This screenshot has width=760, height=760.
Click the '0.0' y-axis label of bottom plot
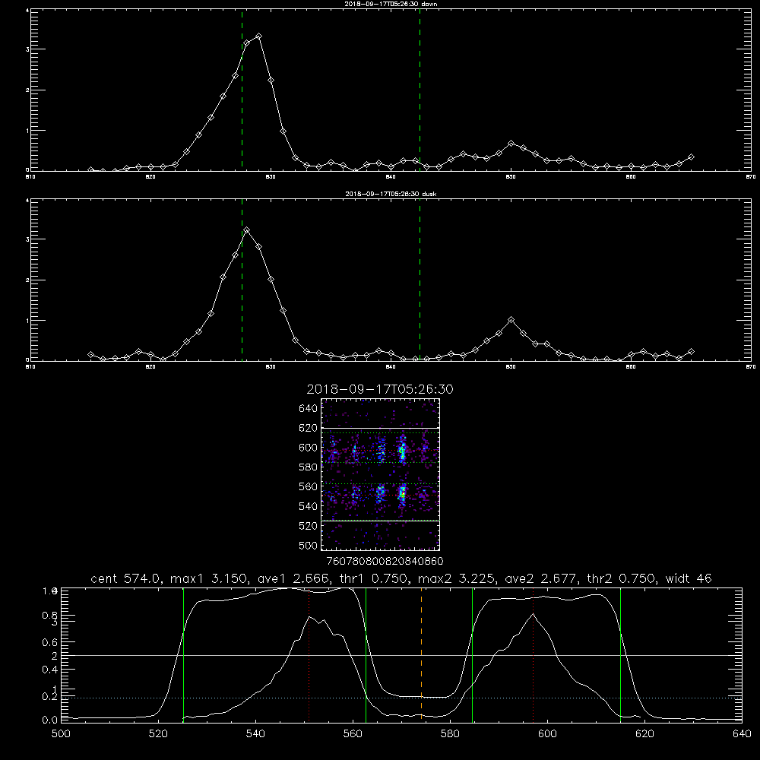50,720
